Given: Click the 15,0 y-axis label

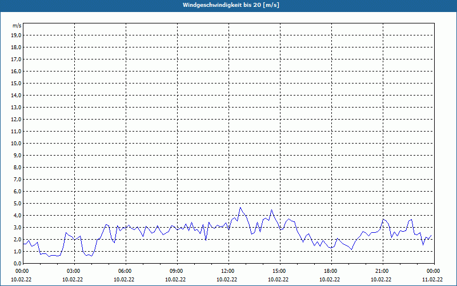Looking at the screenshot, I should click(x=16, y=83).
